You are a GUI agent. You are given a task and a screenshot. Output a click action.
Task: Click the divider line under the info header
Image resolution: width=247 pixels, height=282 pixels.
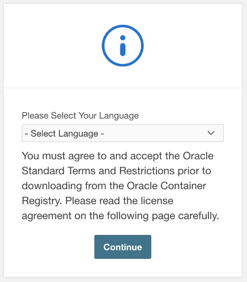coord(123,88)
